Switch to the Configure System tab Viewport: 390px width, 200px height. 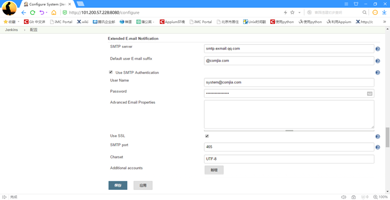[x=47, y=4]
